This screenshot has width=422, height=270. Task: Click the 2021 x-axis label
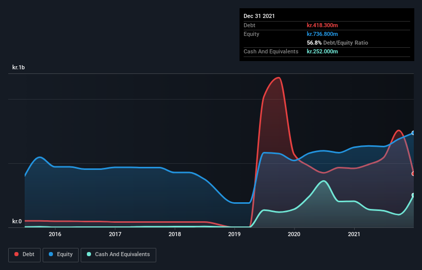point(354,234)
